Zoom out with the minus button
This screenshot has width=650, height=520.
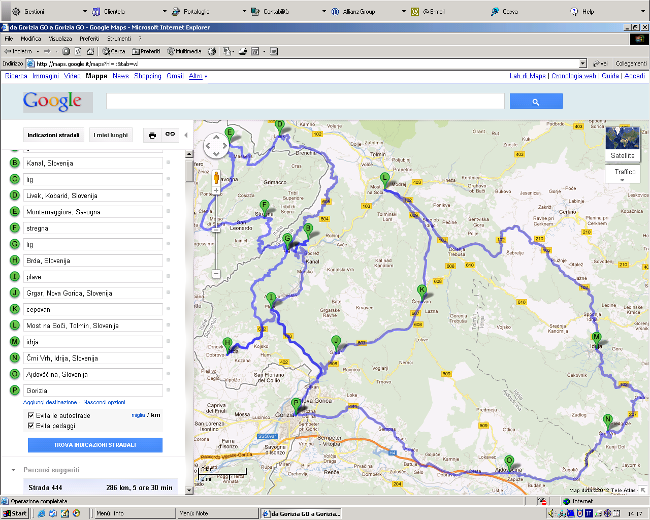(x=216, y=274)
